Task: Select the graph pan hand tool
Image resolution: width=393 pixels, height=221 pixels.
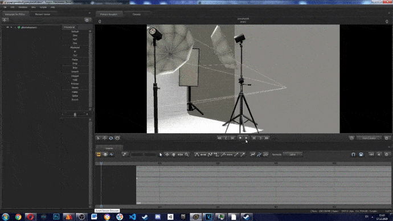Action: point(174,154)
